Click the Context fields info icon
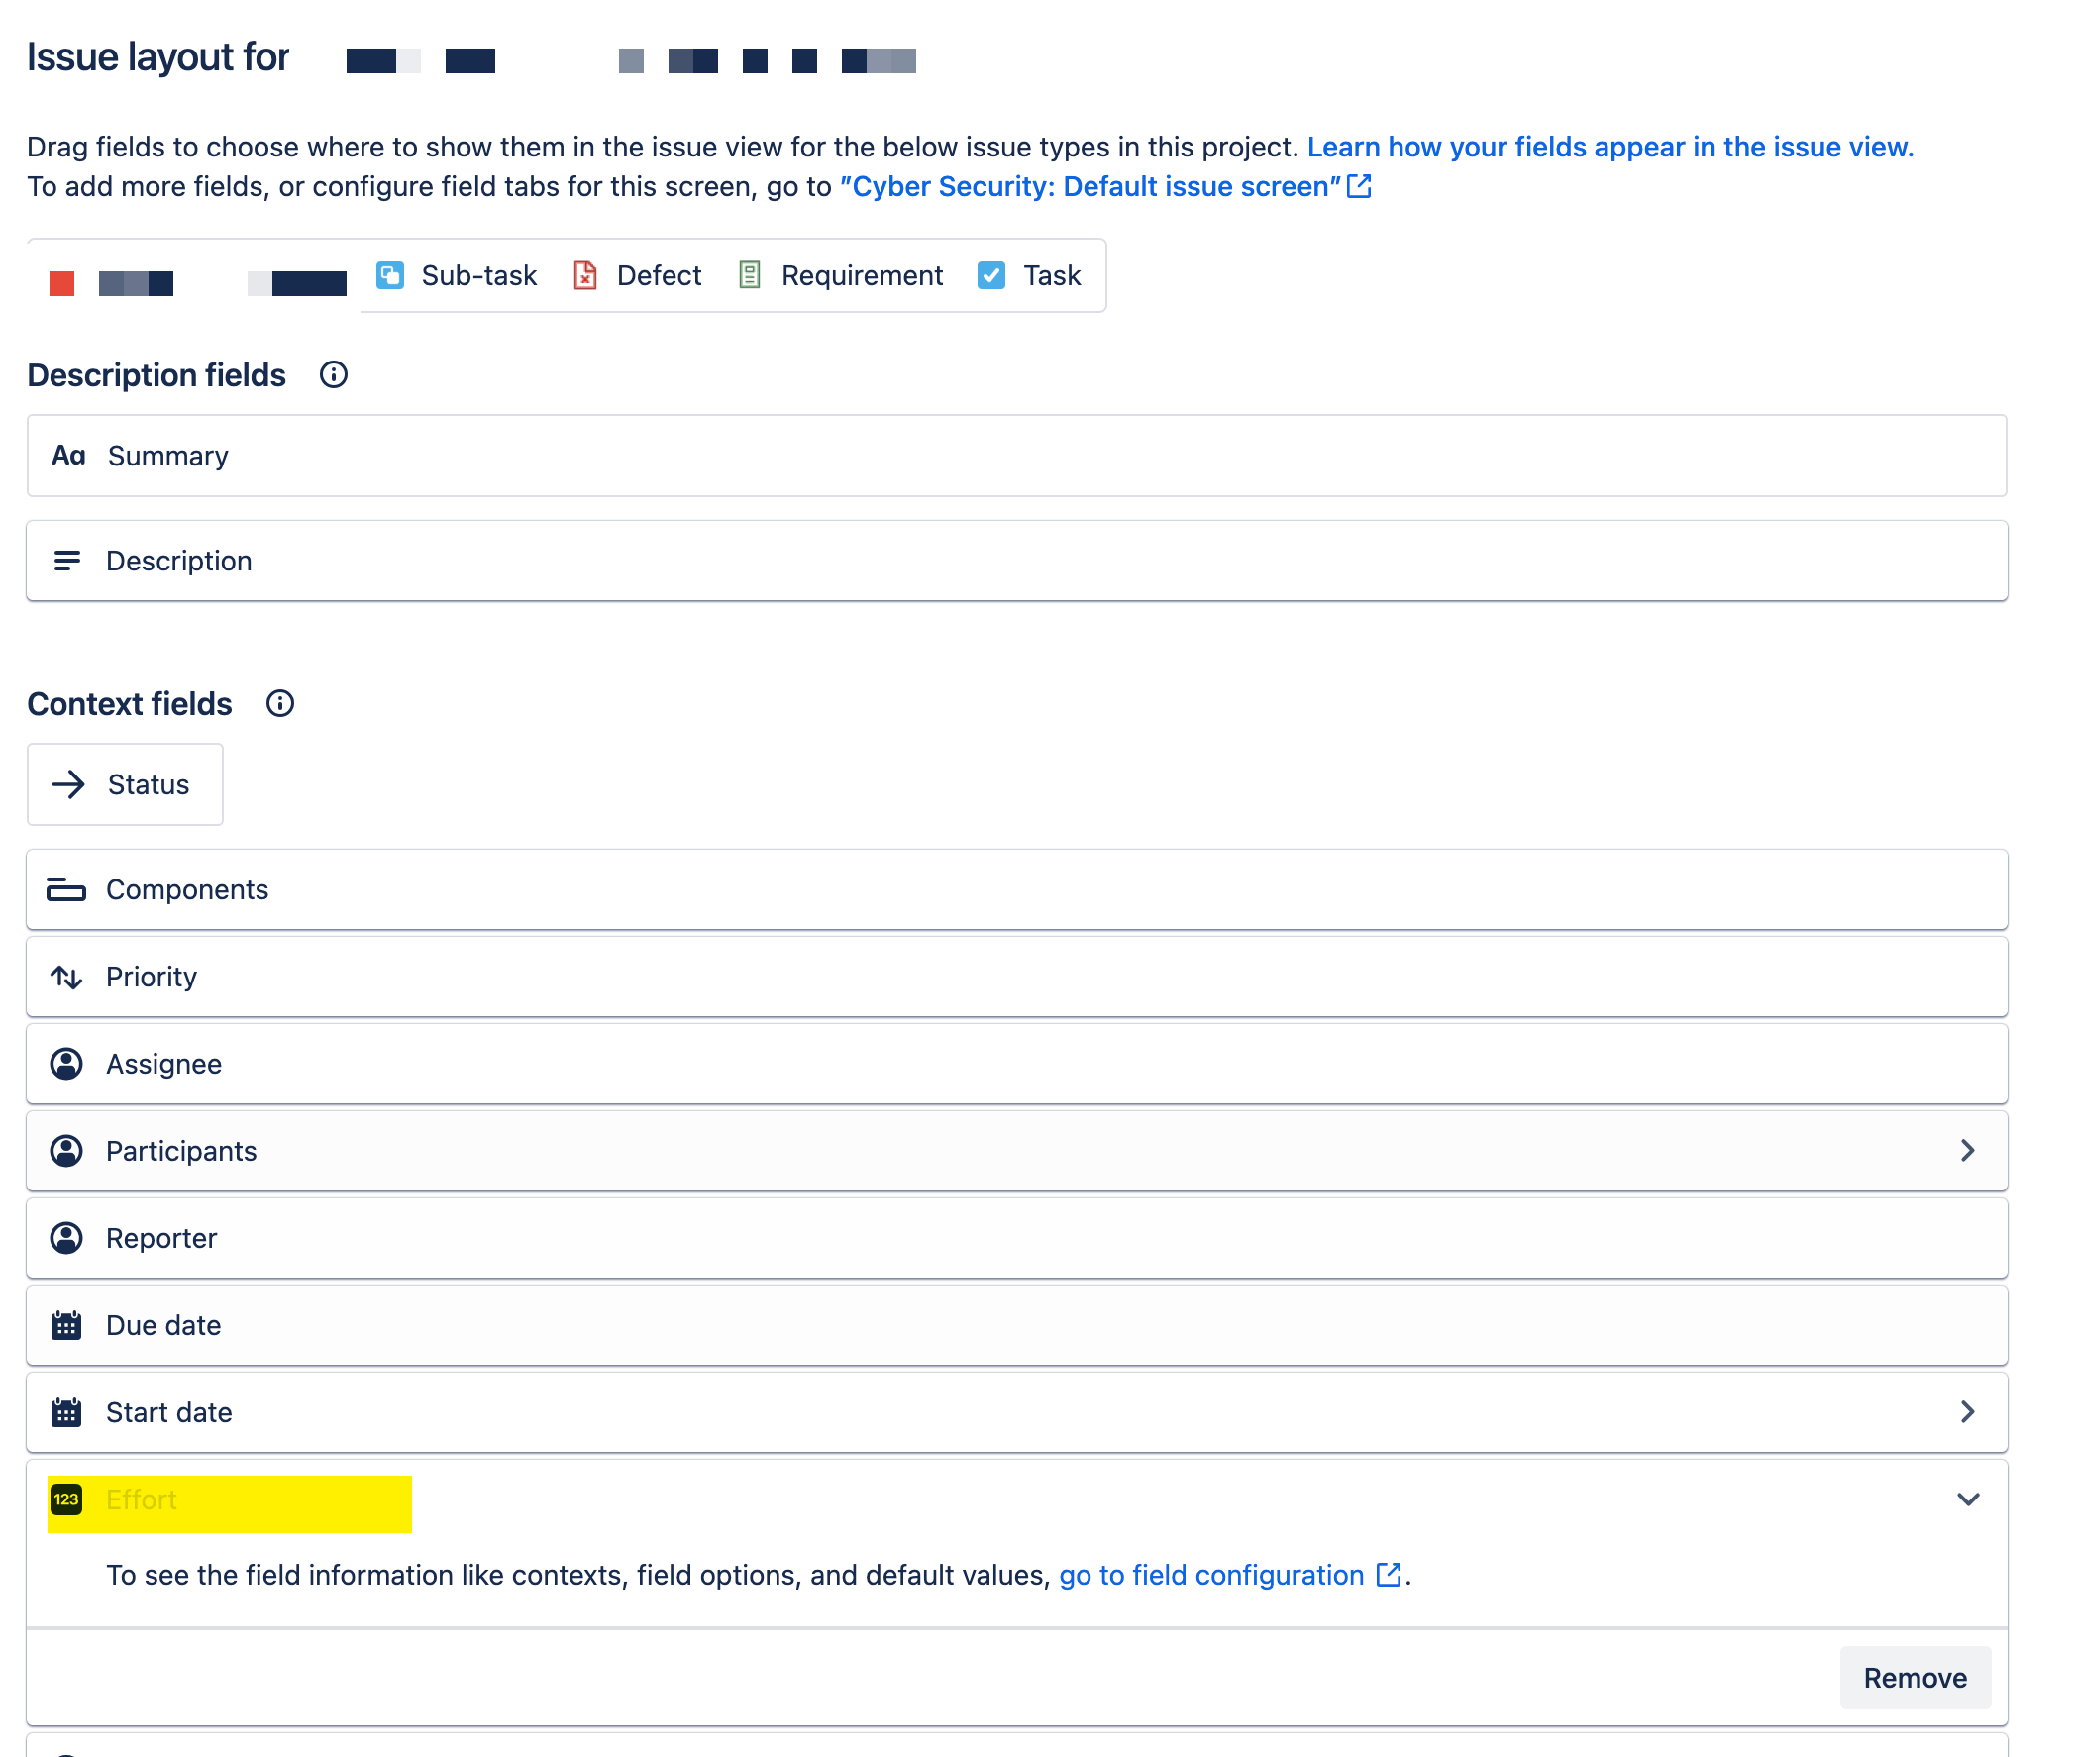The width and height of the screenshot is (2074, 1757). [x=280, y=703]
